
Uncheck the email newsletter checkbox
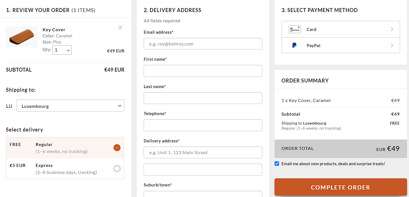click(x=277, y=164)
